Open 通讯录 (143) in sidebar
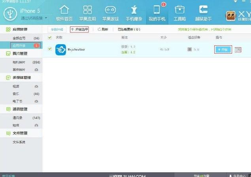Image resolution: width=251 pixels, height=177 pixels. click(x=21, y=118)
